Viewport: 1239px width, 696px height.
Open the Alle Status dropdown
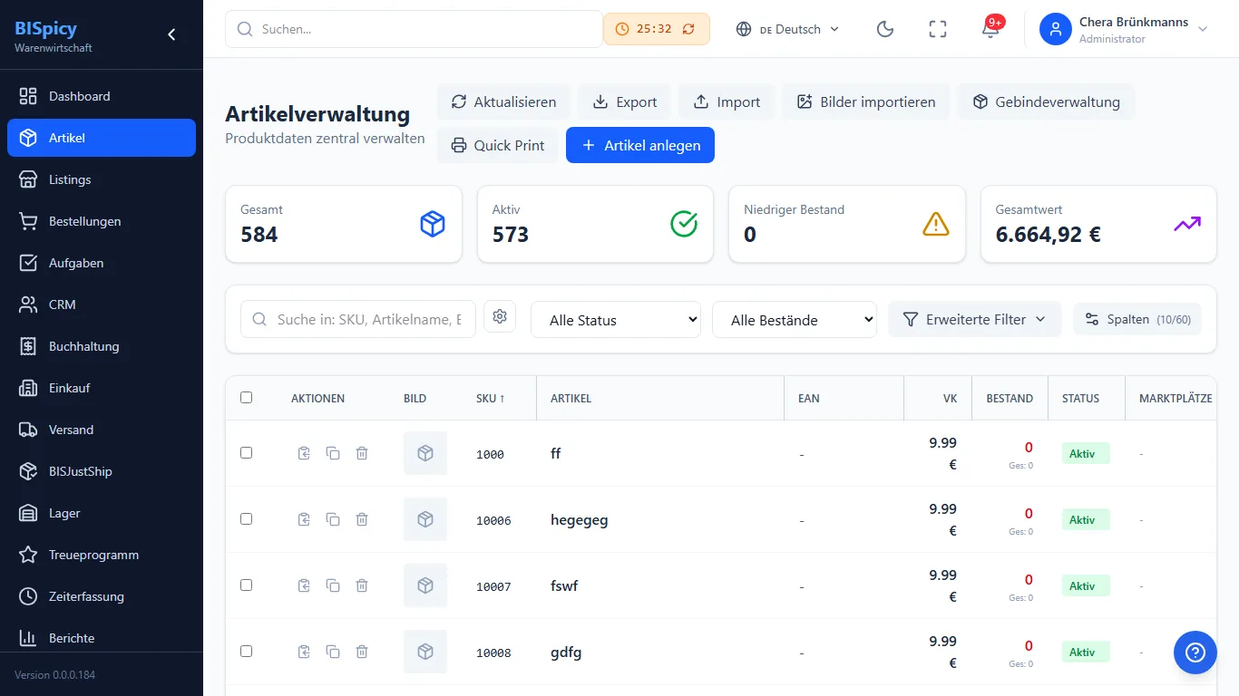(x=616, y=319)
